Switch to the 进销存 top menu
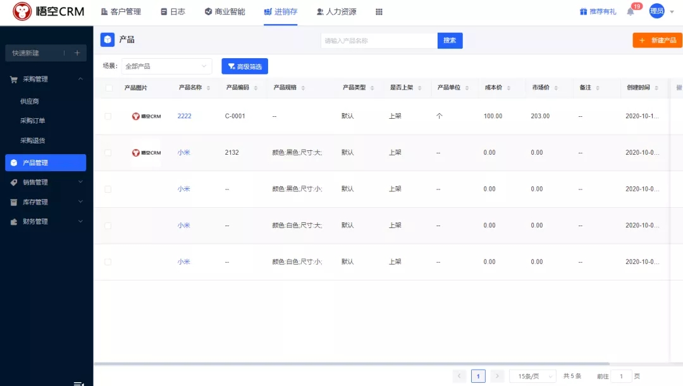Screen dimensions: 683x386 (x=281, y=12)
